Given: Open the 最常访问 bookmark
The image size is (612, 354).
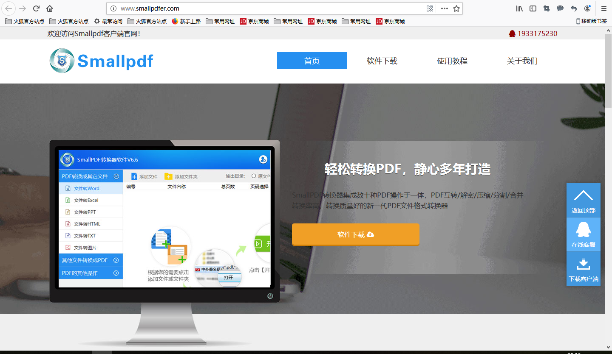Looking at the screenshot, I should tap(108, 21).
